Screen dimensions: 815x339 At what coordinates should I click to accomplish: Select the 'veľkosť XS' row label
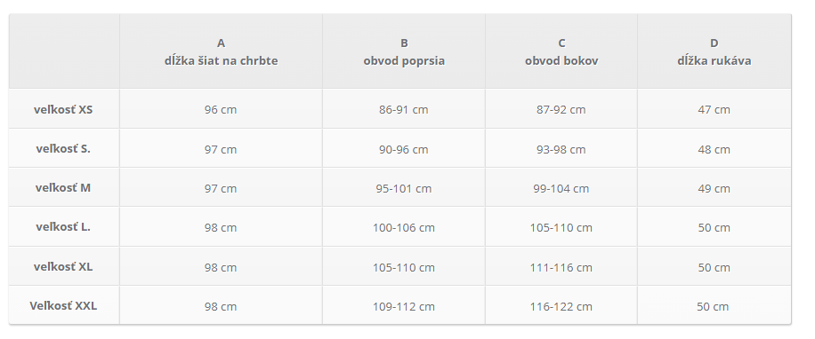pos(63,109)
